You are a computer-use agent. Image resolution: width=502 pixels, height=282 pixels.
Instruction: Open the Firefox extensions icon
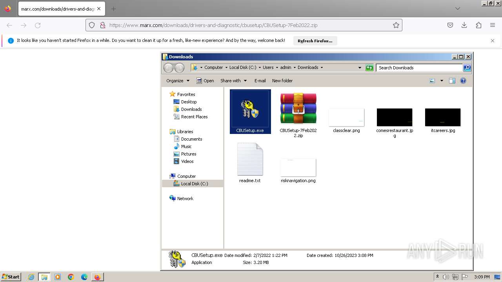pos(478,25)
